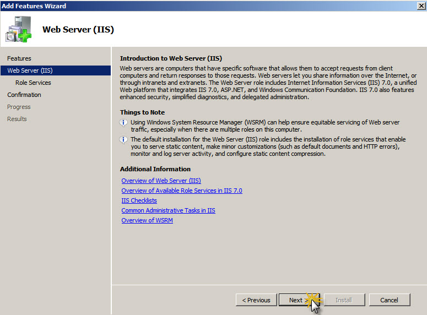Select Progress step in sidebar
Viewport: 427px width, 315px height.
coord(19,107)
